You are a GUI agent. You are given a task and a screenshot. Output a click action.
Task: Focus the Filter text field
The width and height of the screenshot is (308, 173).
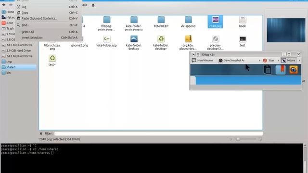(x=158, y=134)
